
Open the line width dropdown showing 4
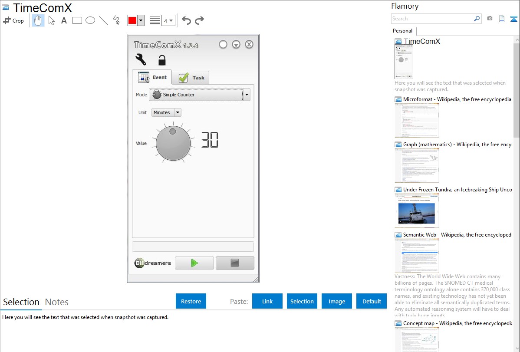pos(168,20)
